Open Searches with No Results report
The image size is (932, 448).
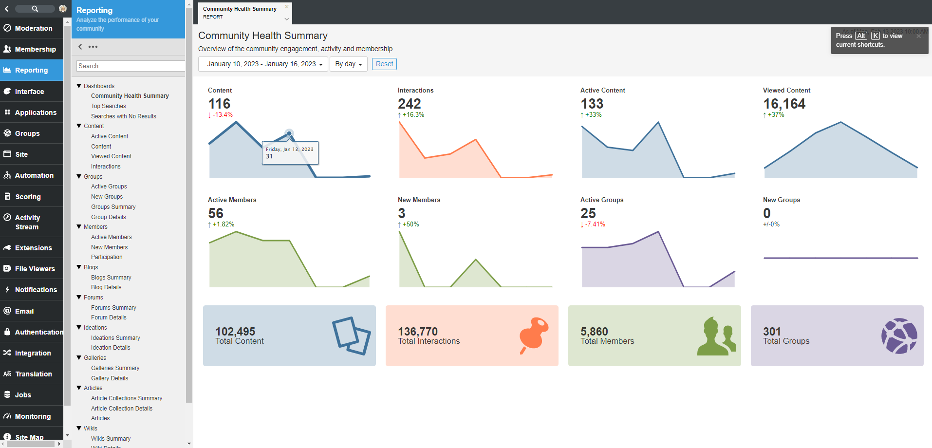tap(124, 116)
